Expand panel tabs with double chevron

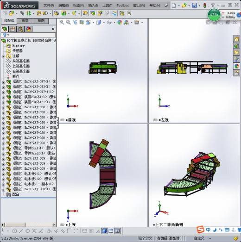point(53,29)
